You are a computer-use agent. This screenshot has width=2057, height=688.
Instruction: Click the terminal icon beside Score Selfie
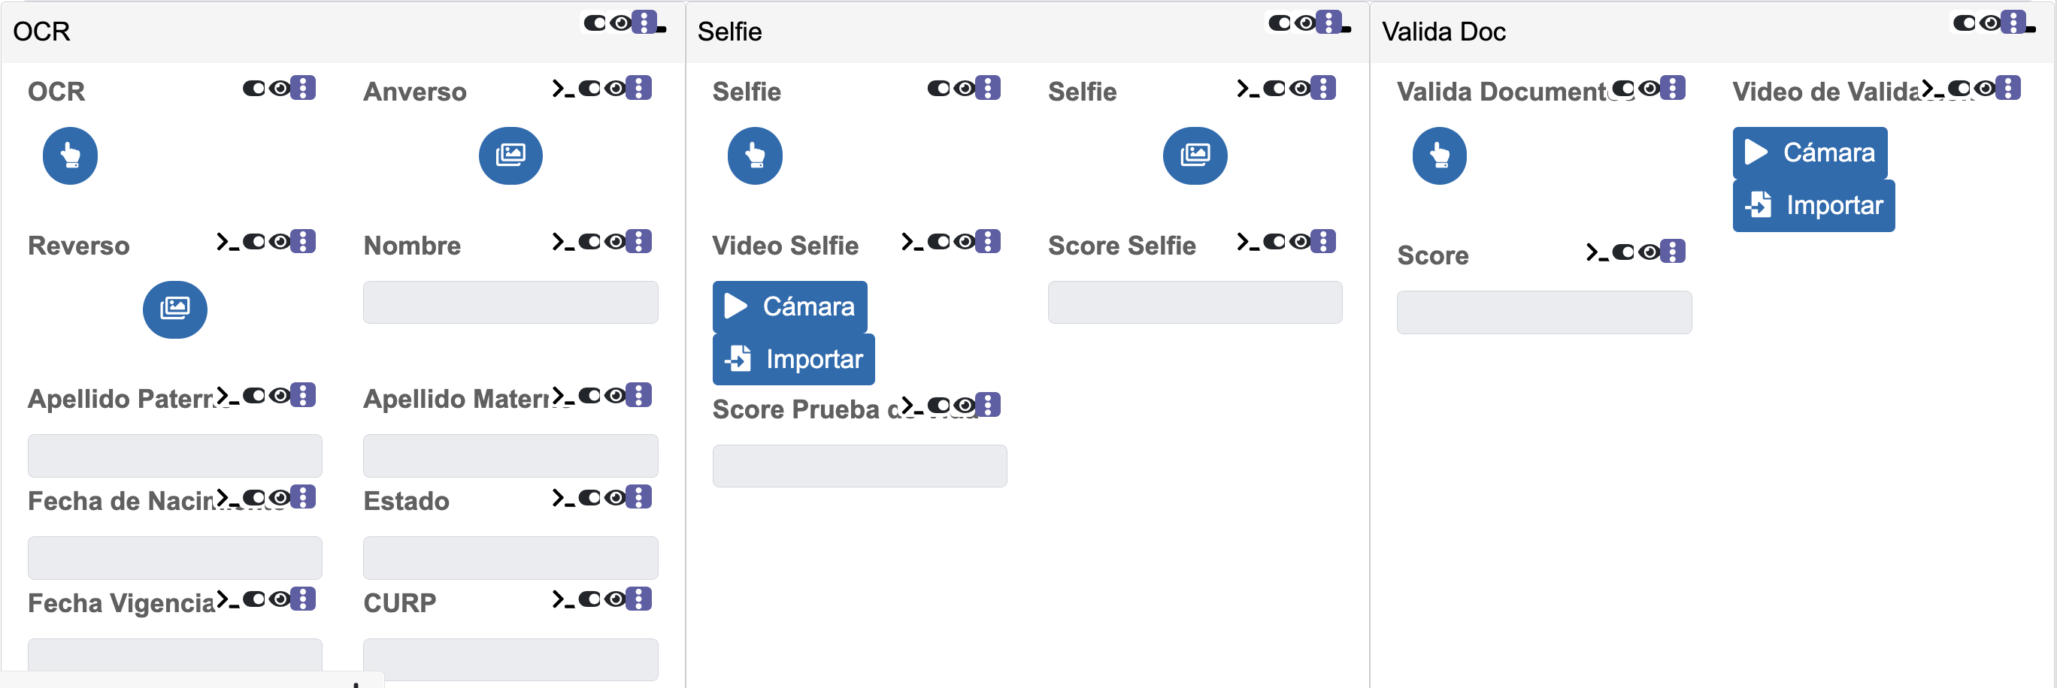(1247, 242)
